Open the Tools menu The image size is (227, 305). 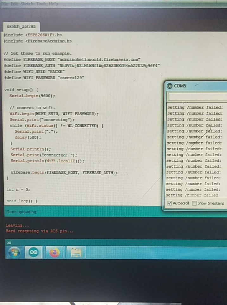click(x=41, y=4)
